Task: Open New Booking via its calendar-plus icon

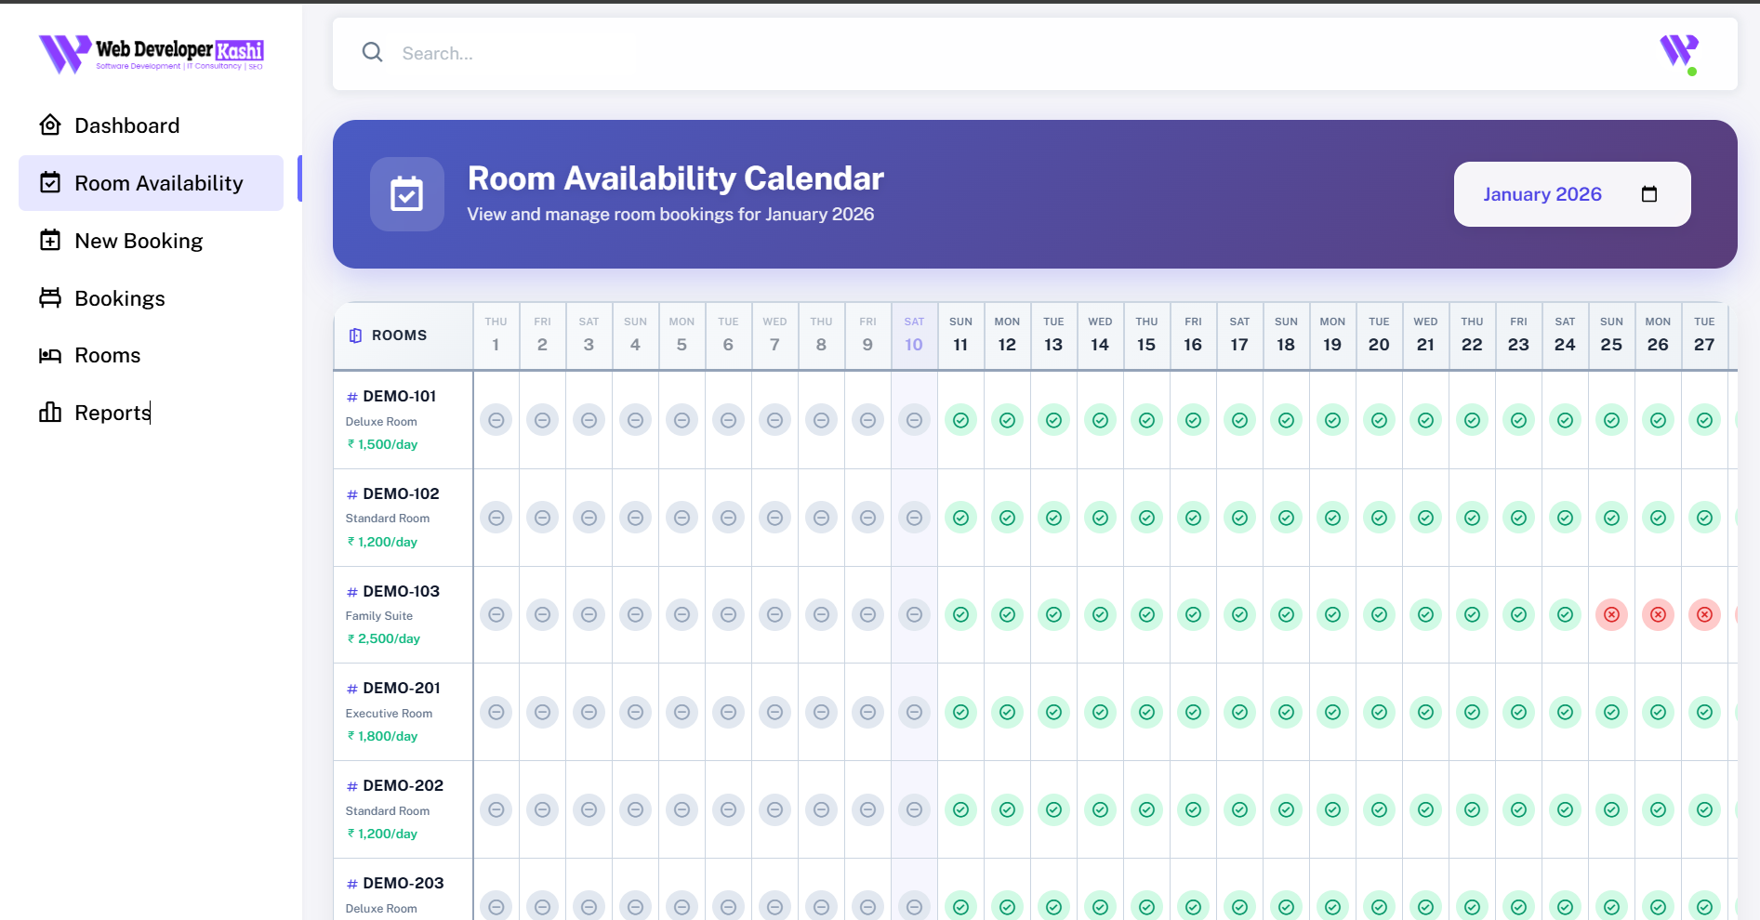Action: (x=50, y=240)
